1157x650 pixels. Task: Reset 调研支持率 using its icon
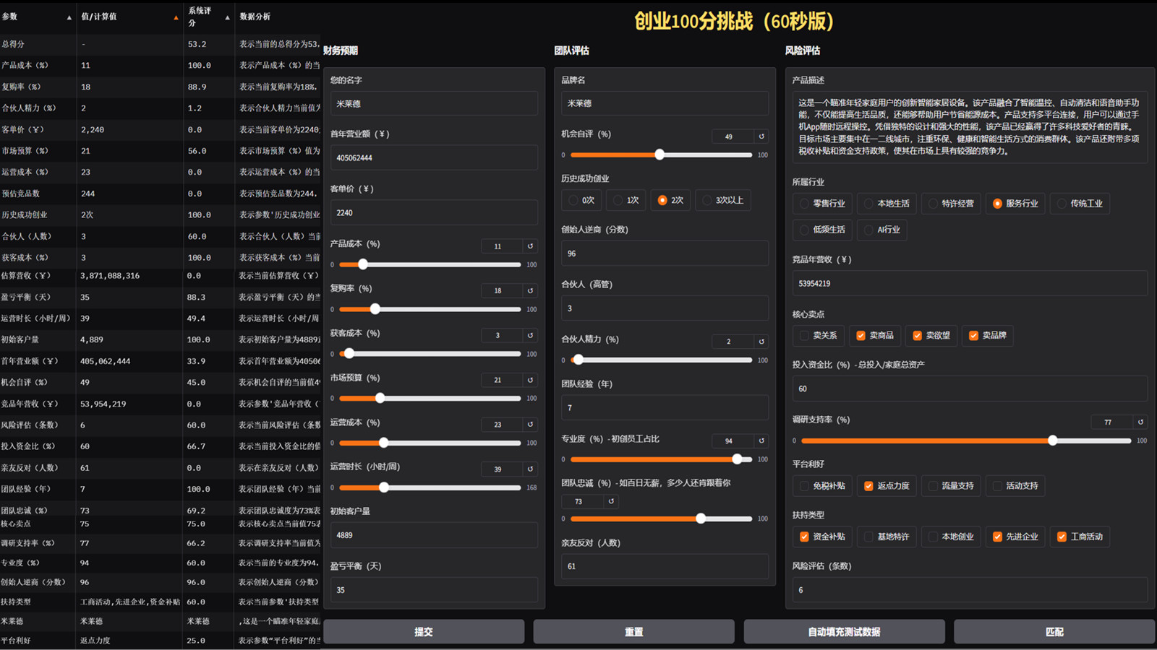pos(1140,422)
